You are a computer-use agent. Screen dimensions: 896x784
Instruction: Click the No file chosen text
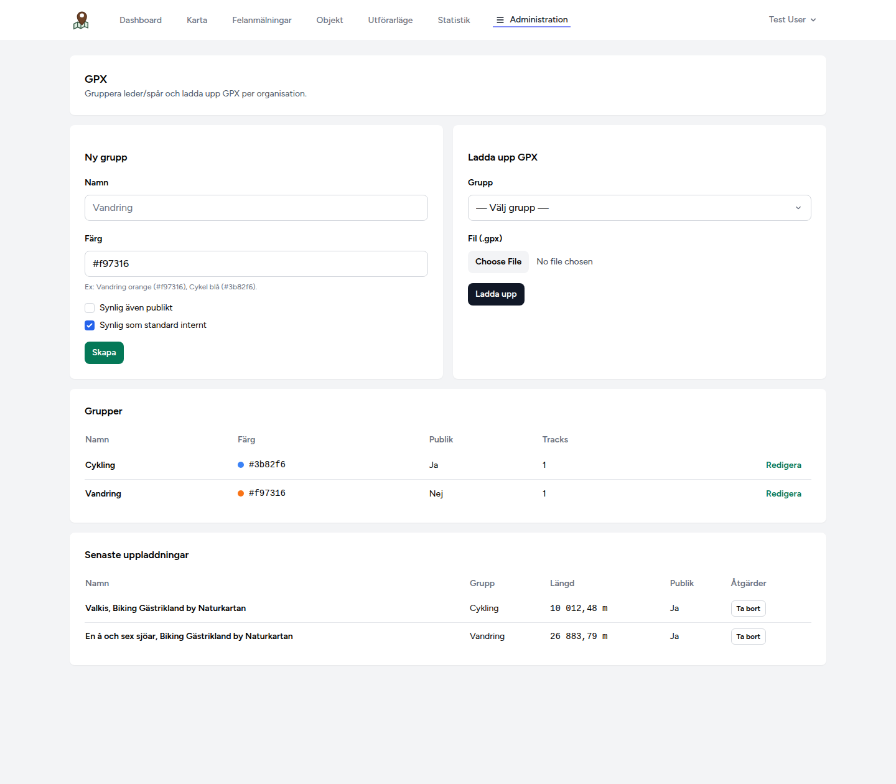(x=564, y=262)
